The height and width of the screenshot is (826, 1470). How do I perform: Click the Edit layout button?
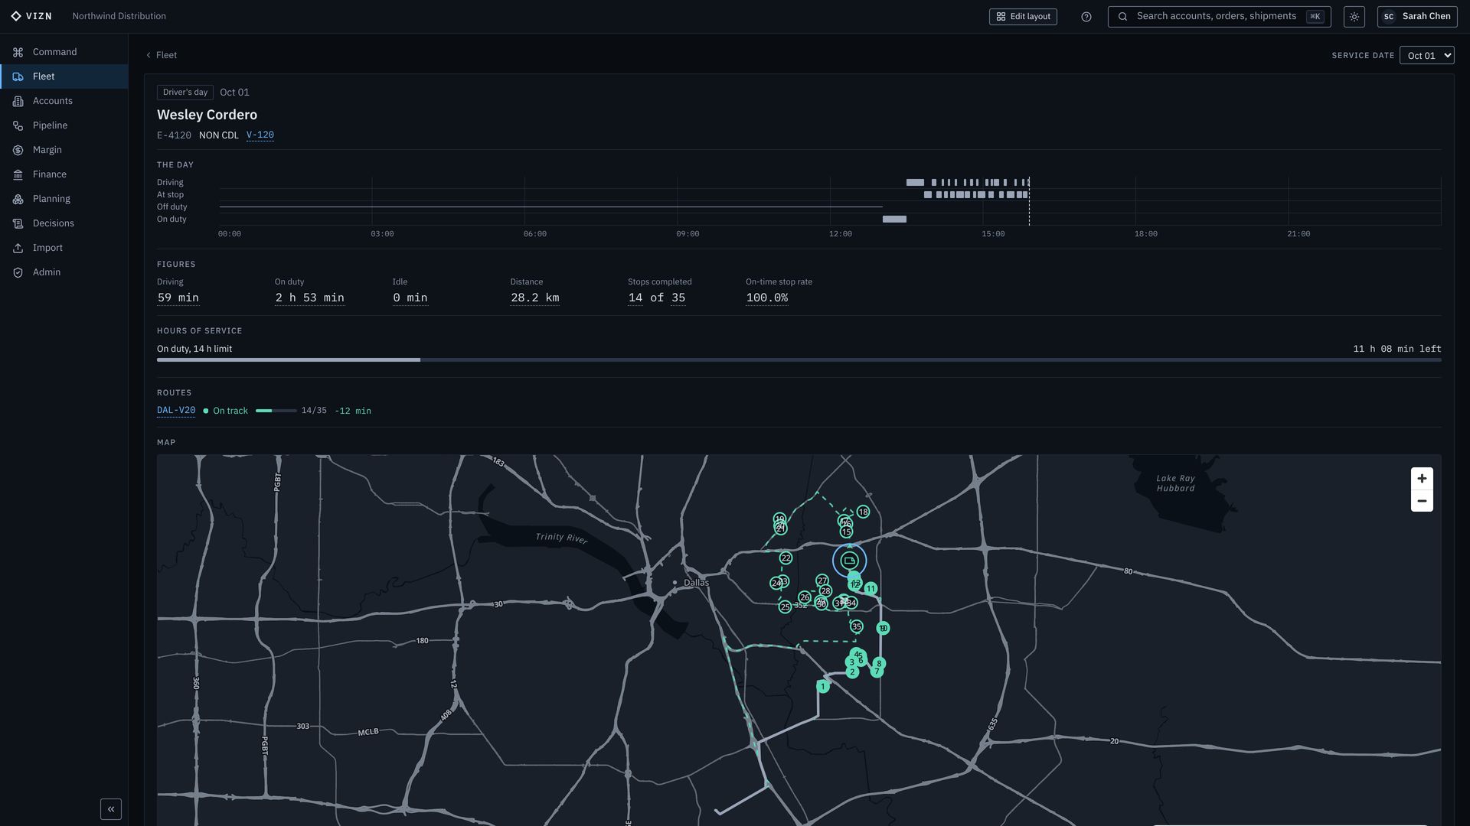(1023, 17)
